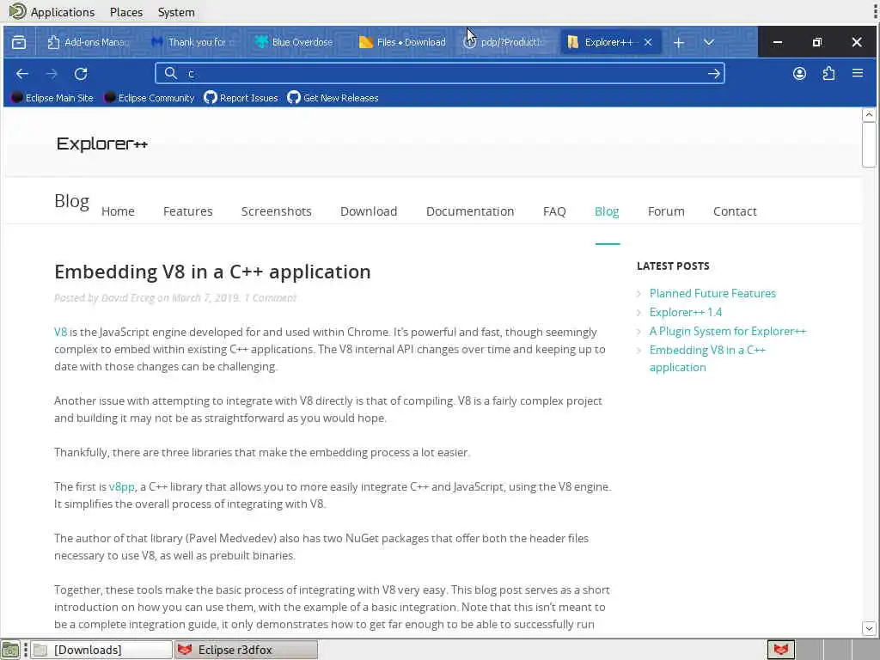Open the extensions puzzle icon
Viewport: 880px width, 660px height.
[x=828, y=74]
